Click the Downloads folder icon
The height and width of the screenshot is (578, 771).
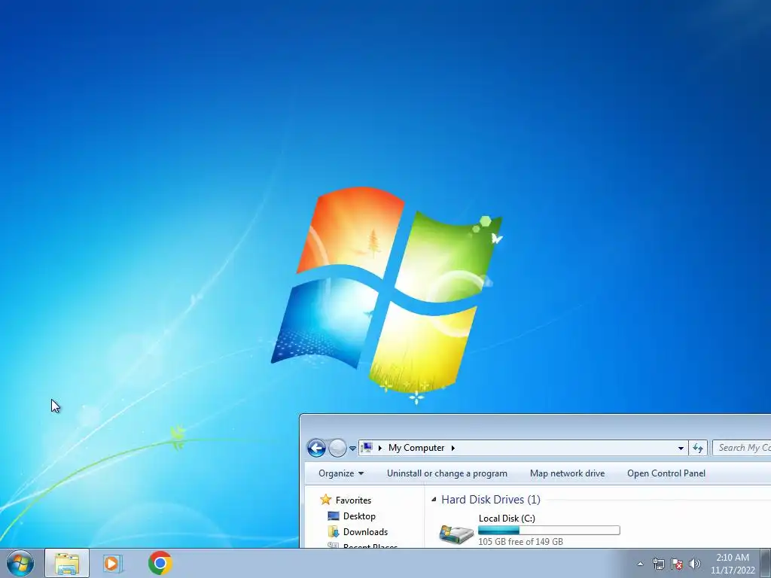334,532
